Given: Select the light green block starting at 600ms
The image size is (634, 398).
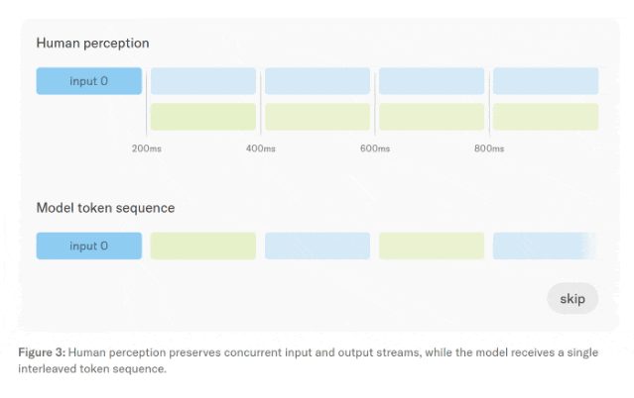Looking at the screenshot, I should (432, 117).
